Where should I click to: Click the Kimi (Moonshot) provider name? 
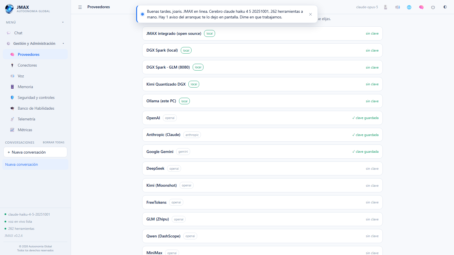161,185
